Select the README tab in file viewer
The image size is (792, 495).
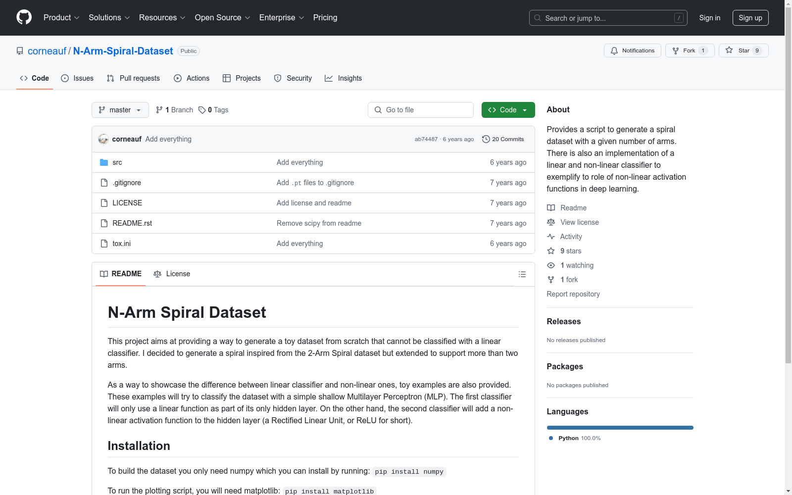pos(121,274)
